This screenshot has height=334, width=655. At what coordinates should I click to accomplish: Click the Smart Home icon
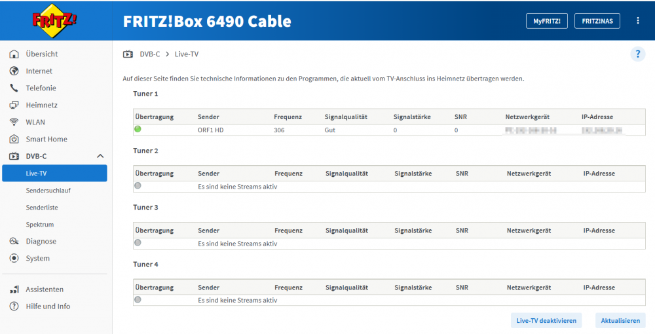coord(14,139)
